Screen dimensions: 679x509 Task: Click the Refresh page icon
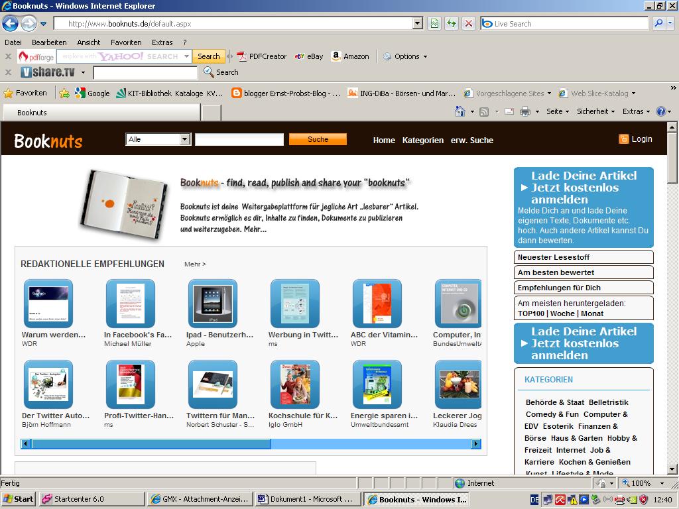click(x=451, y=23)
